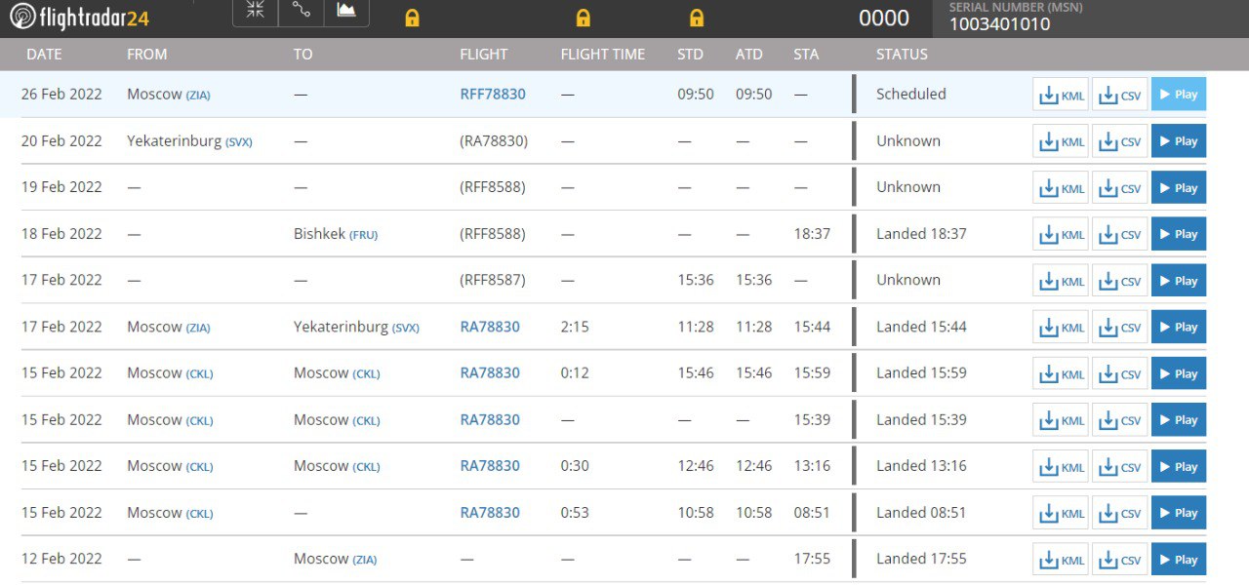Play the flight that landed 13:16
This screenshot has width=1249, height=585.
coord(1178,467)
